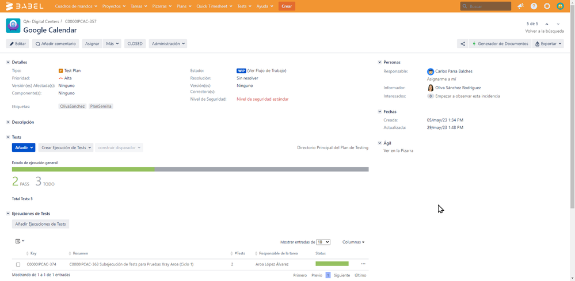575x281 pixels.
Task: Open the Administración dropdown
Action: (x=168, y=44)
